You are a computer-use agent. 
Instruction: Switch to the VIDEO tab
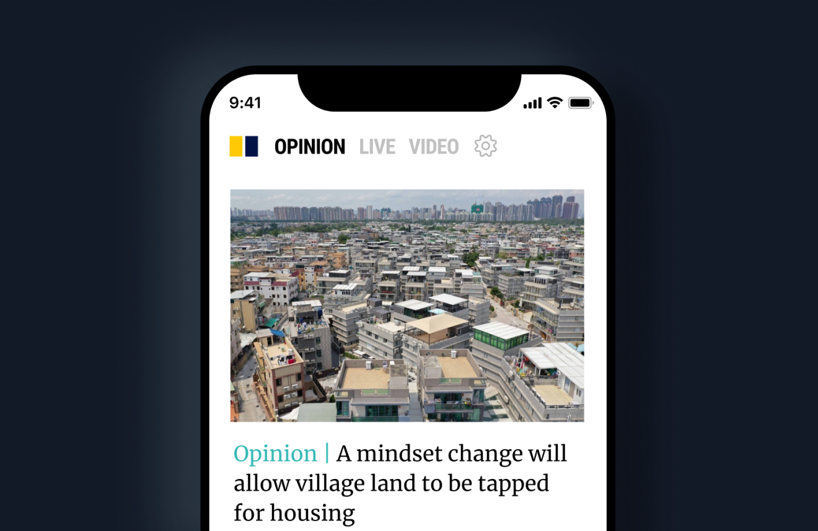[x=434, y=147]
